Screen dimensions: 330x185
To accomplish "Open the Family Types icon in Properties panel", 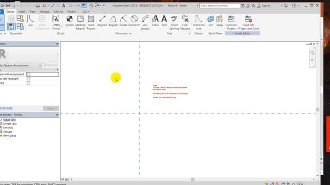I will (20, 26).
